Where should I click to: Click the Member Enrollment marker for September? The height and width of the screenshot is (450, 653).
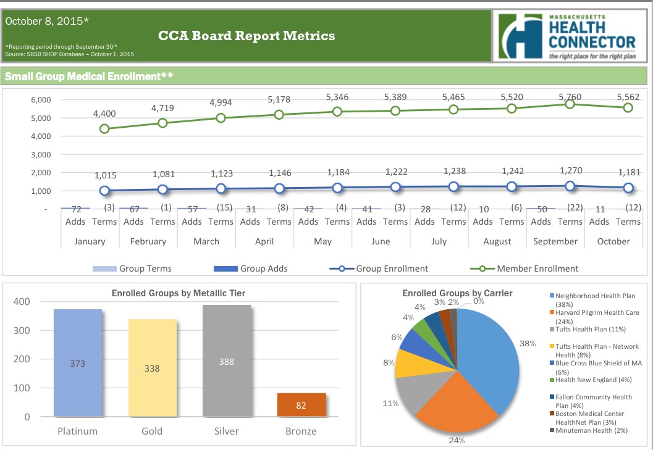tap(570, 104)
